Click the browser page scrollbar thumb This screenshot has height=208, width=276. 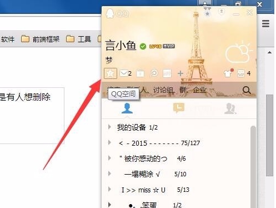pyautogui.click(x=269, y=135)
